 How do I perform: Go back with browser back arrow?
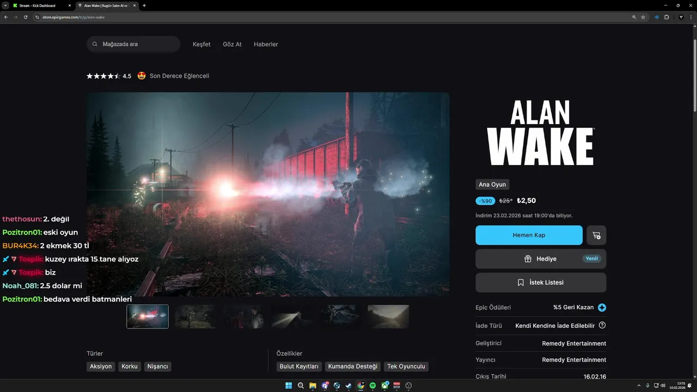click(x=6, y=17)
